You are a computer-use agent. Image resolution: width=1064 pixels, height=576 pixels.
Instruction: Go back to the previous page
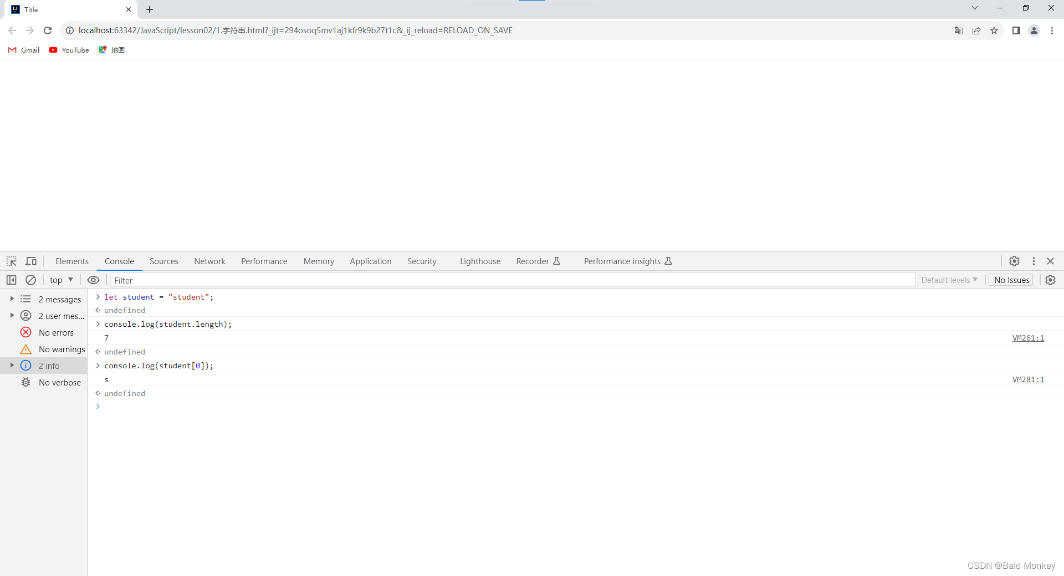pyautogui.click(x=12, y=30)
